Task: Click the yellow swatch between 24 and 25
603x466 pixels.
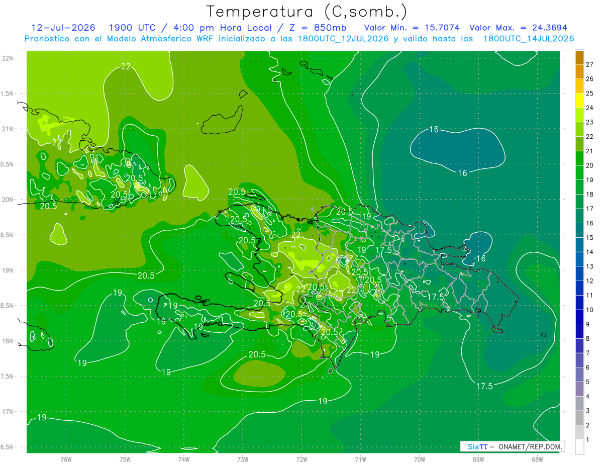Action: click(x=579, y=100)
